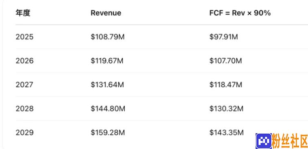Click the FCF = Rev × 90% header
Screen dimensions: 308x149
pos(240,13)
